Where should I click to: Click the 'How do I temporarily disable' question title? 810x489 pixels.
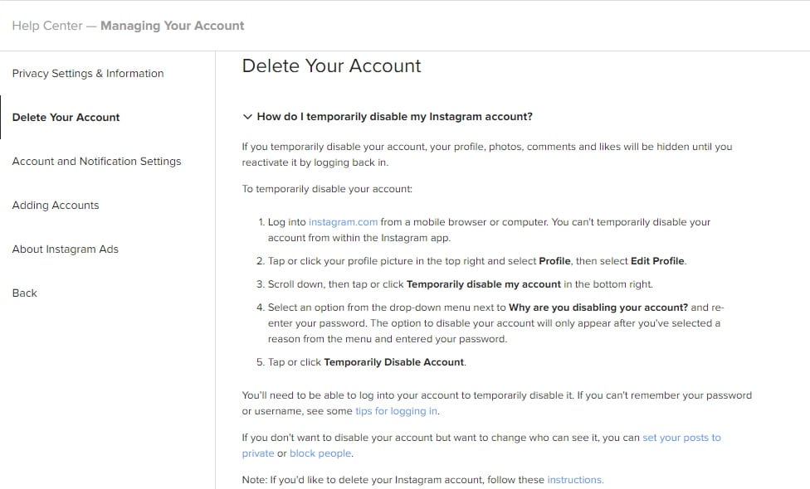394,117
